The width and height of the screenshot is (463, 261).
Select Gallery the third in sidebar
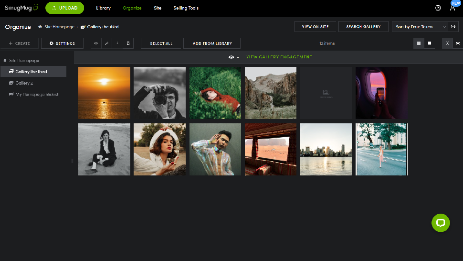click(x=33, y=72)
